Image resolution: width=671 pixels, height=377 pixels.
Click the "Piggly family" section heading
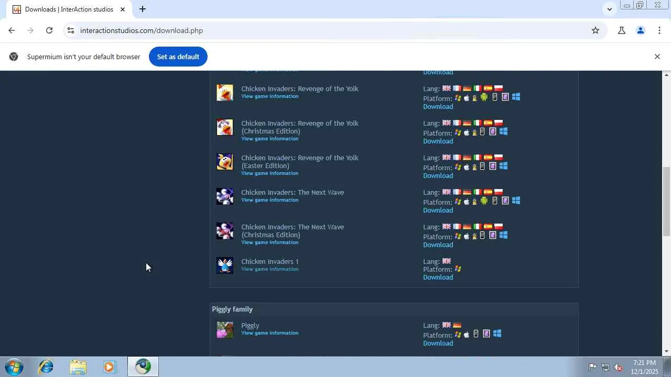(232, 309)
